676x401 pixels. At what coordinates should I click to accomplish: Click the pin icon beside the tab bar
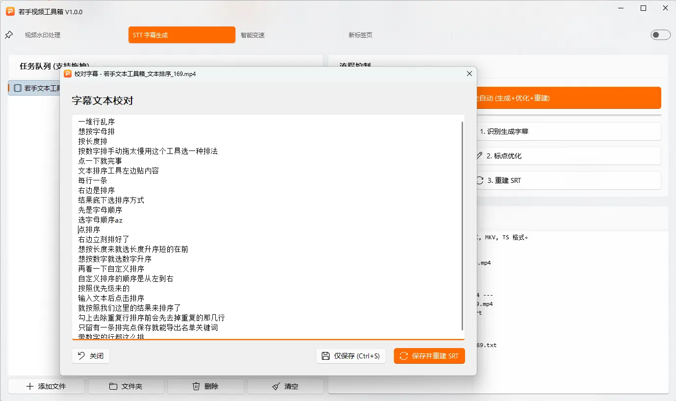[x=8, y=35]
